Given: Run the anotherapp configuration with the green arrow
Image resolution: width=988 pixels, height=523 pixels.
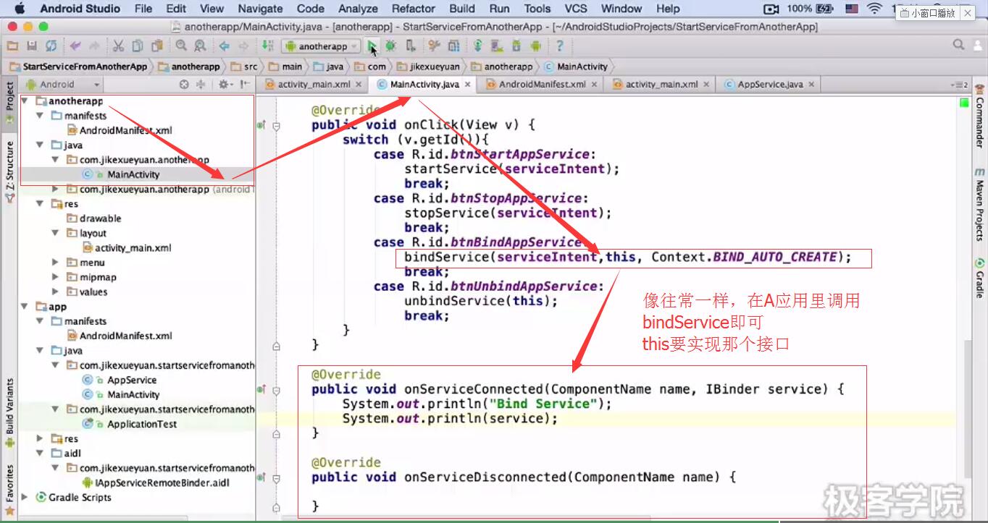Looking at the screenshot, I should [372, 46].
